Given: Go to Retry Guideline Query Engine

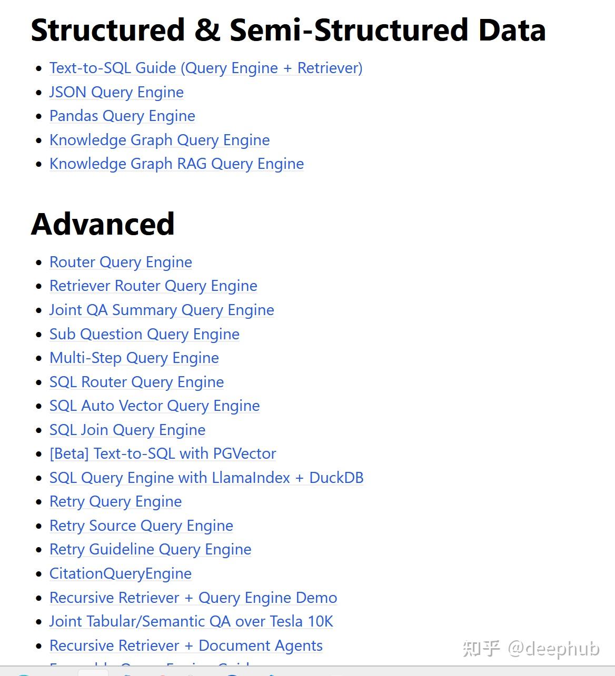Looking at the screenshot, I should [x=150, y=549].
